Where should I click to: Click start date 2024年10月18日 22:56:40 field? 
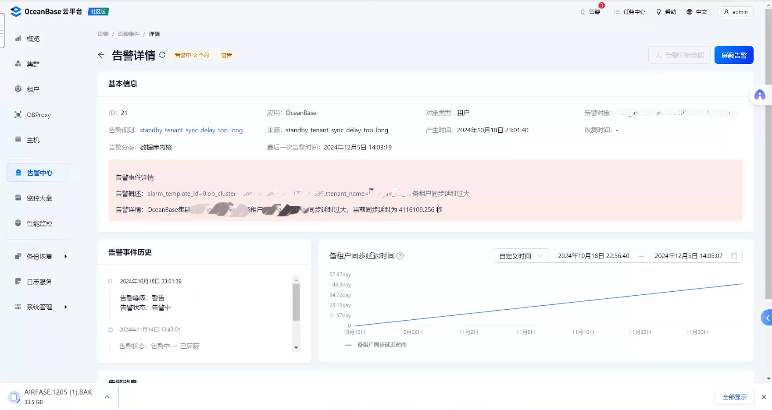(x=593, y=256)
